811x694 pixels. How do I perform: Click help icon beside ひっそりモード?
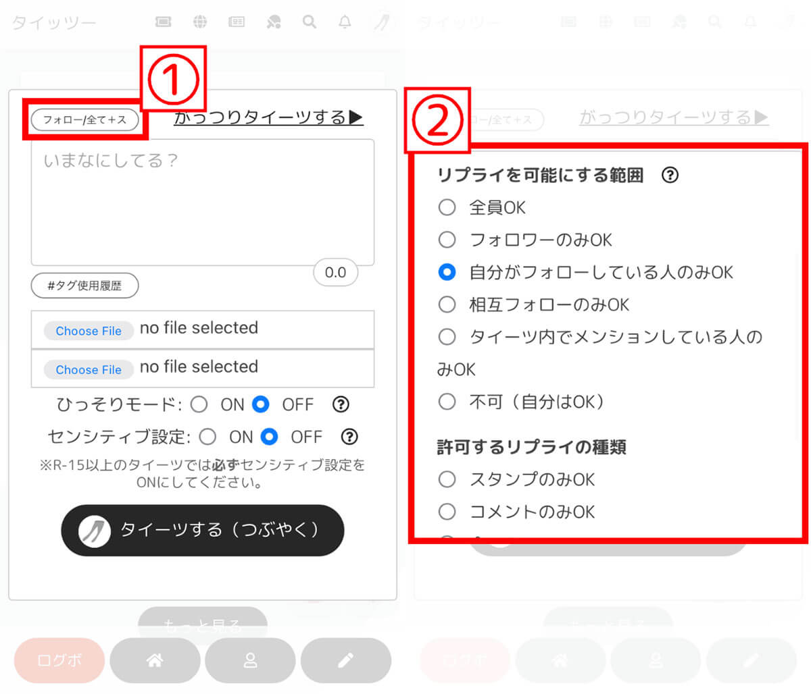click(341, 404)
